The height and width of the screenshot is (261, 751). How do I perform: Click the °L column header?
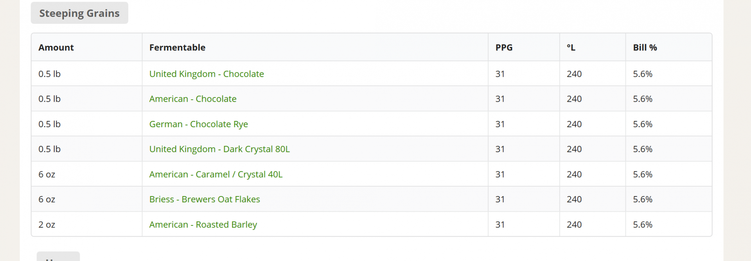(x=571, y=47)
